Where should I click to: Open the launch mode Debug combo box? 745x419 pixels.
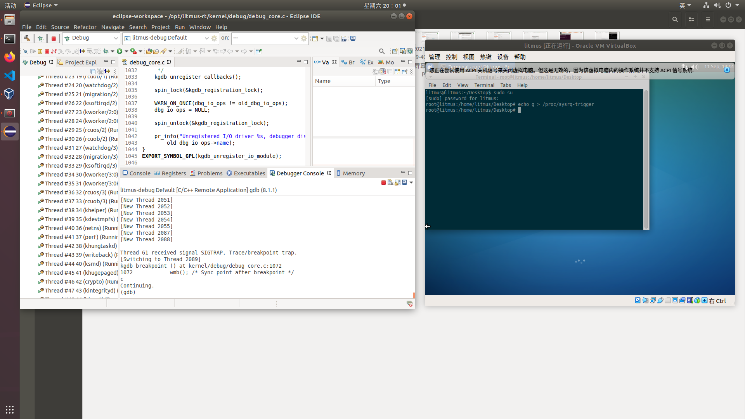tap(91, 38)
